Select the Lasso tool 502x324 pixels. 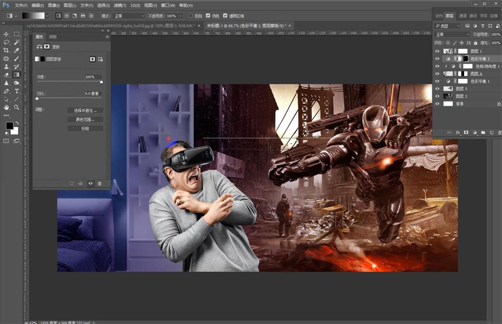pos(6,42)
